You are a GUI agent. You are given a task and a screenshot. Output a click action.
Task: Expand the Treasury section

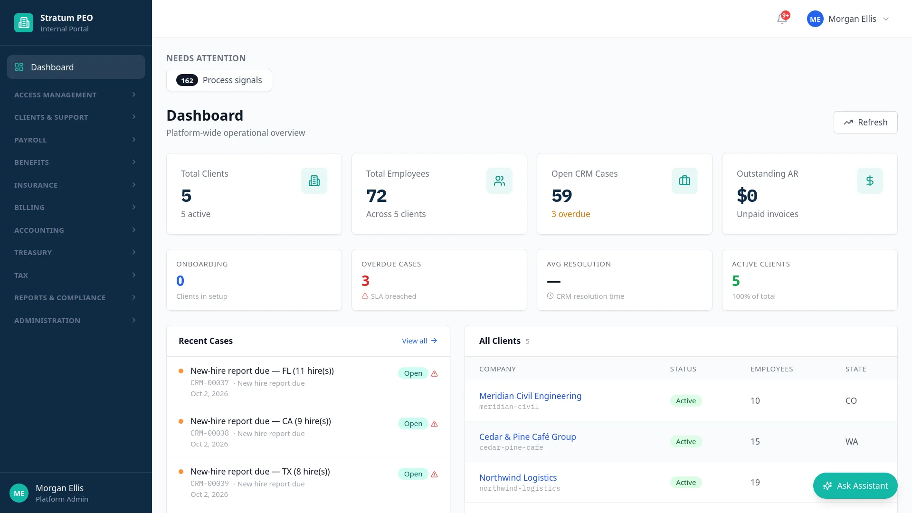[76, 252]
